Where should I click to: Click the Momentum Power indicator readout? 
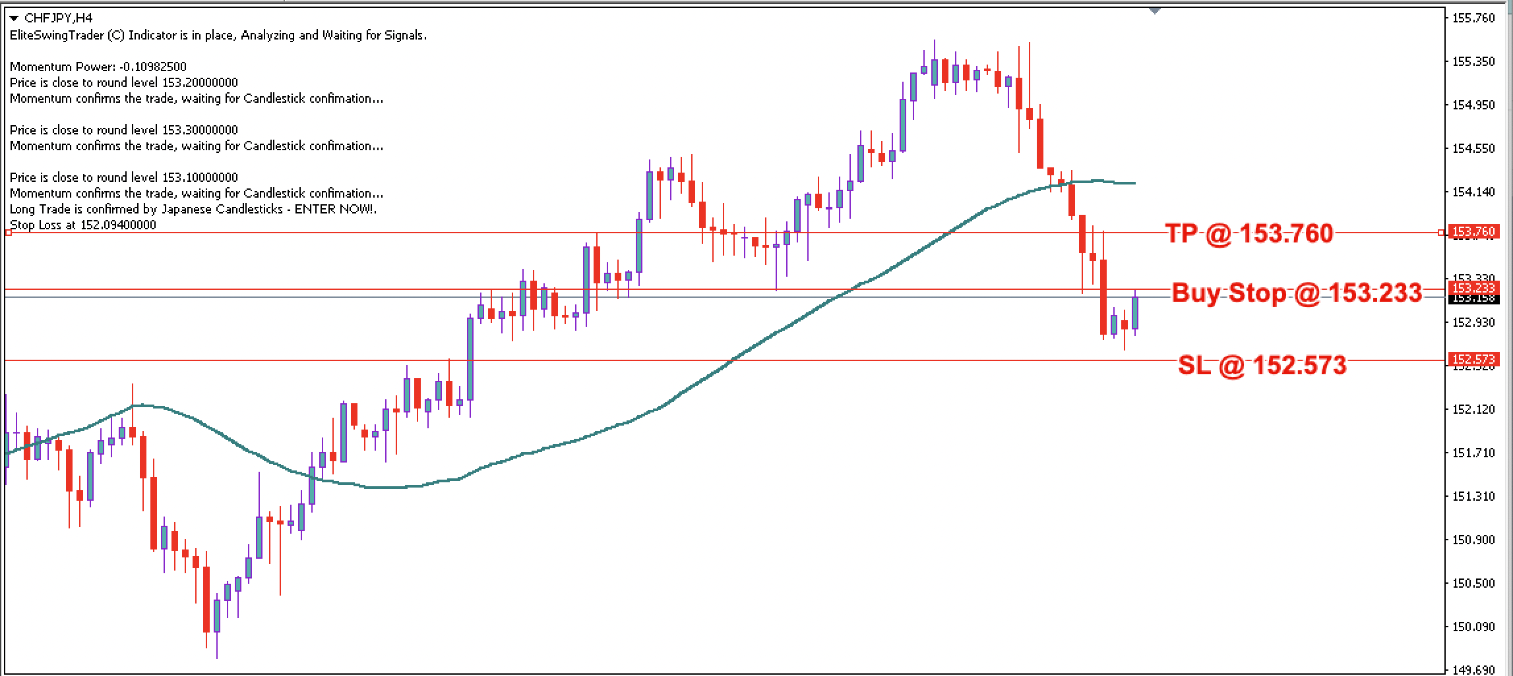click(x=98, y=67)
